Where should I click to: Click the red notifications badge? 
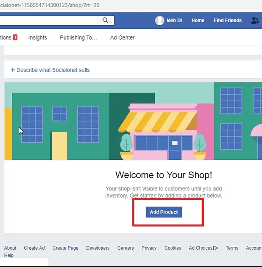(15, 37)
